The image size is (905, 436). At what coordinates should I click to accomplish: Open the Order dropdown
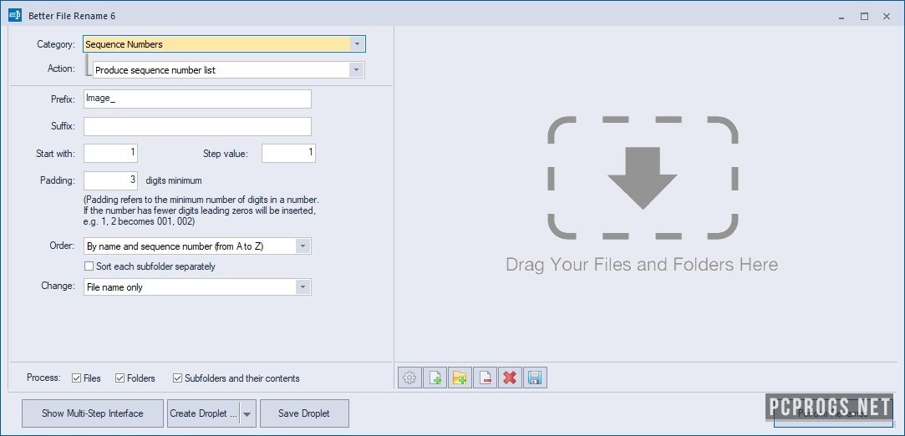click(303, 246)
